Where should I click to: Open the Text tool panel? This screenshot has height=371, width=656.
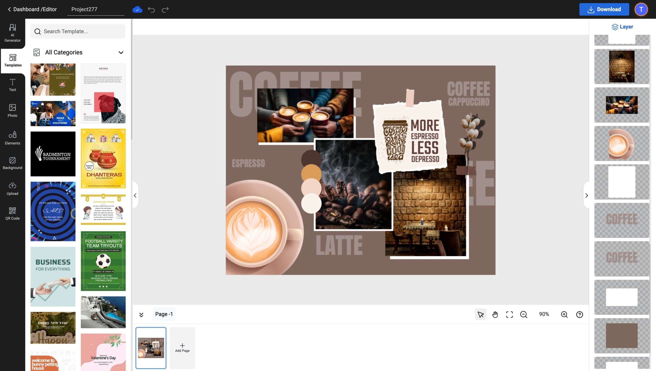pyautogui.click(x=12, y=85)
